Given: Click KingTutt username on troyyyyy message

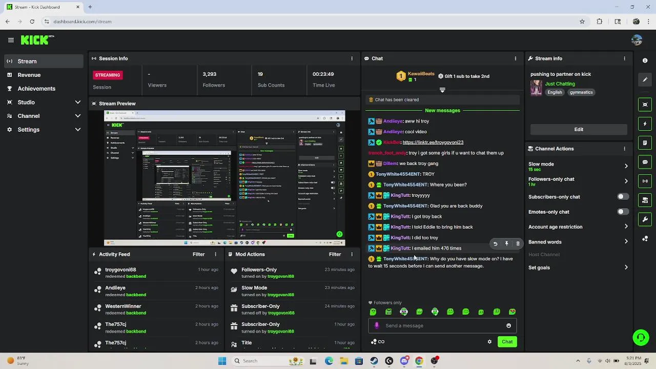Looking at the screenshot, I should [x=400, y=195].
